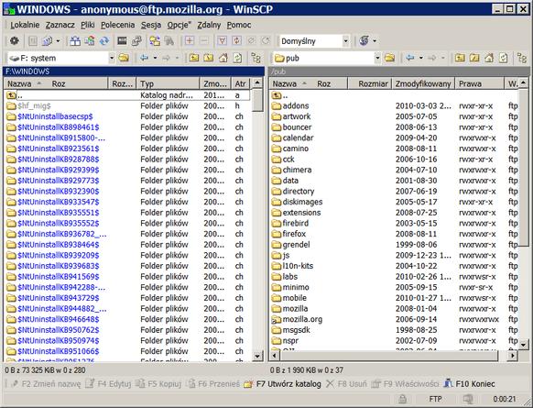Open the Zaznacz menu
Screen dimensions: 533x408
point(60,25)
